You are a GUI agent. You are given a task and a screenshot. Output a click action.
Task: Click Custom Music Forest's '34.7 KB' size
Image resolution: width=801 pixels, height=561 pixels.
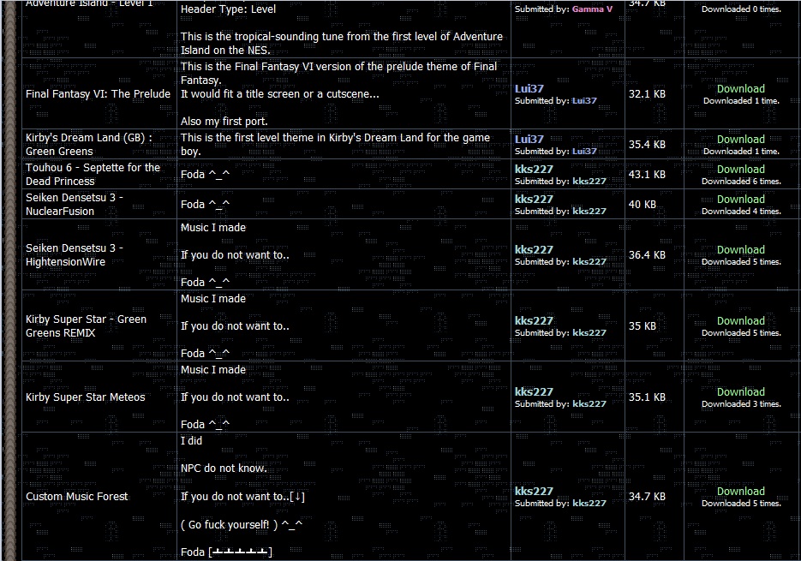point(647,497)
